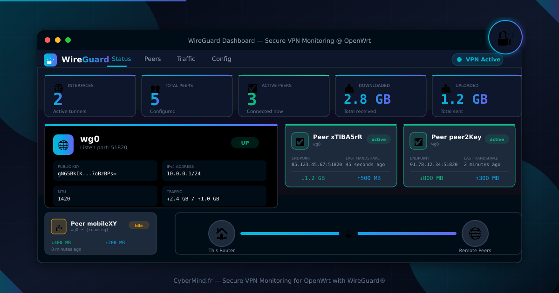Switch to the Peers tab
Screen dimensions: 559x293
click(x=152, y=59)
